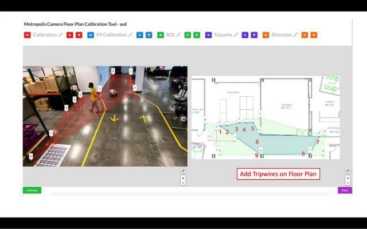The image size is (367, 229).
Task: Toggle ROI visibility with green eye icon
Action: tap(161, 35)
